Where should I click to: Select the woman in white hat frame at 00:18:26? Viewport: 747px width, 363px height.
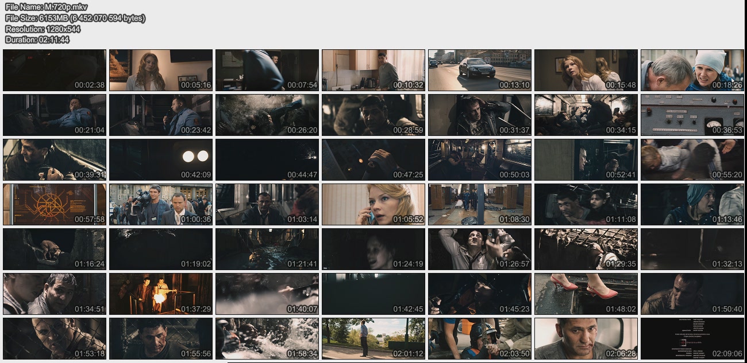tap(692, 70)
